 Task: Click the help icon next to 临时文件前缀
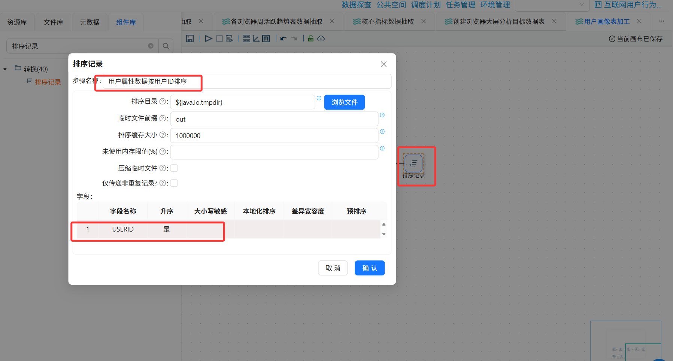click(x=163, y=118)
